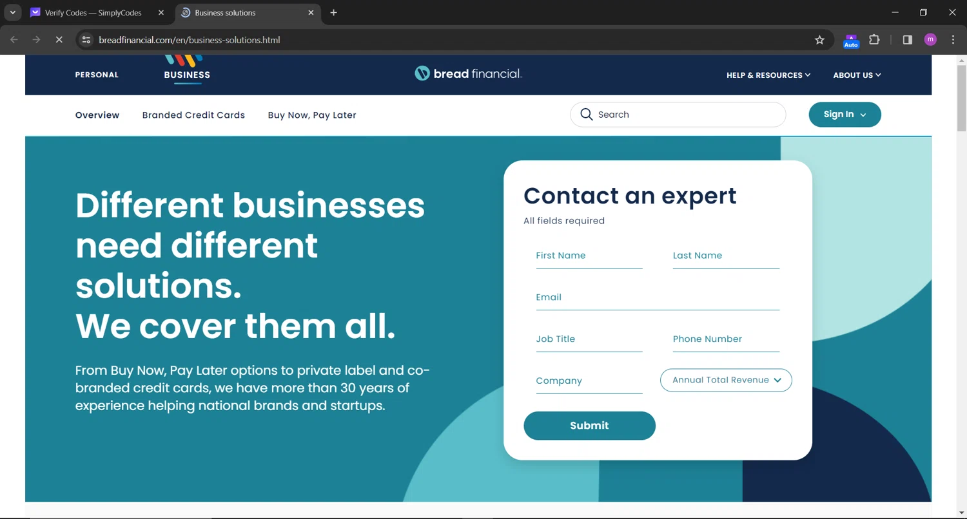Expand the About Us menu

(x=857, y=75)
